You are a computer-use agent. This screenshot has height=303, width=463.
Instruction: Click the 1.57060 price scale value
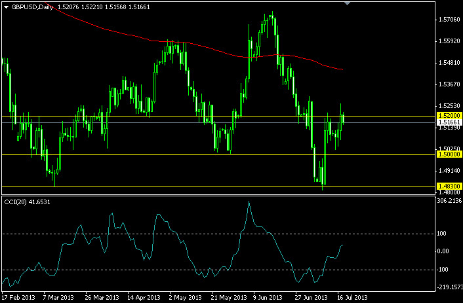pos(449,20)
